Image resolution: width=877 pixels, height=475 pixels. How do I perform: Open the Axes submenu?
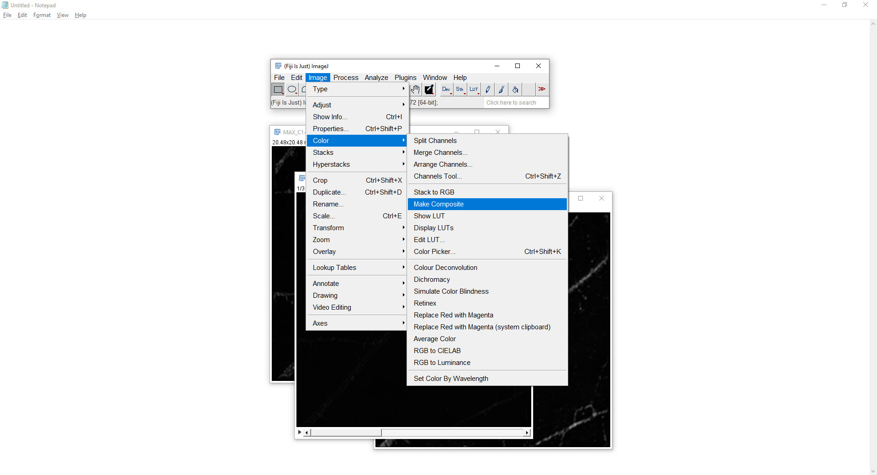click(x=357, y=323)
